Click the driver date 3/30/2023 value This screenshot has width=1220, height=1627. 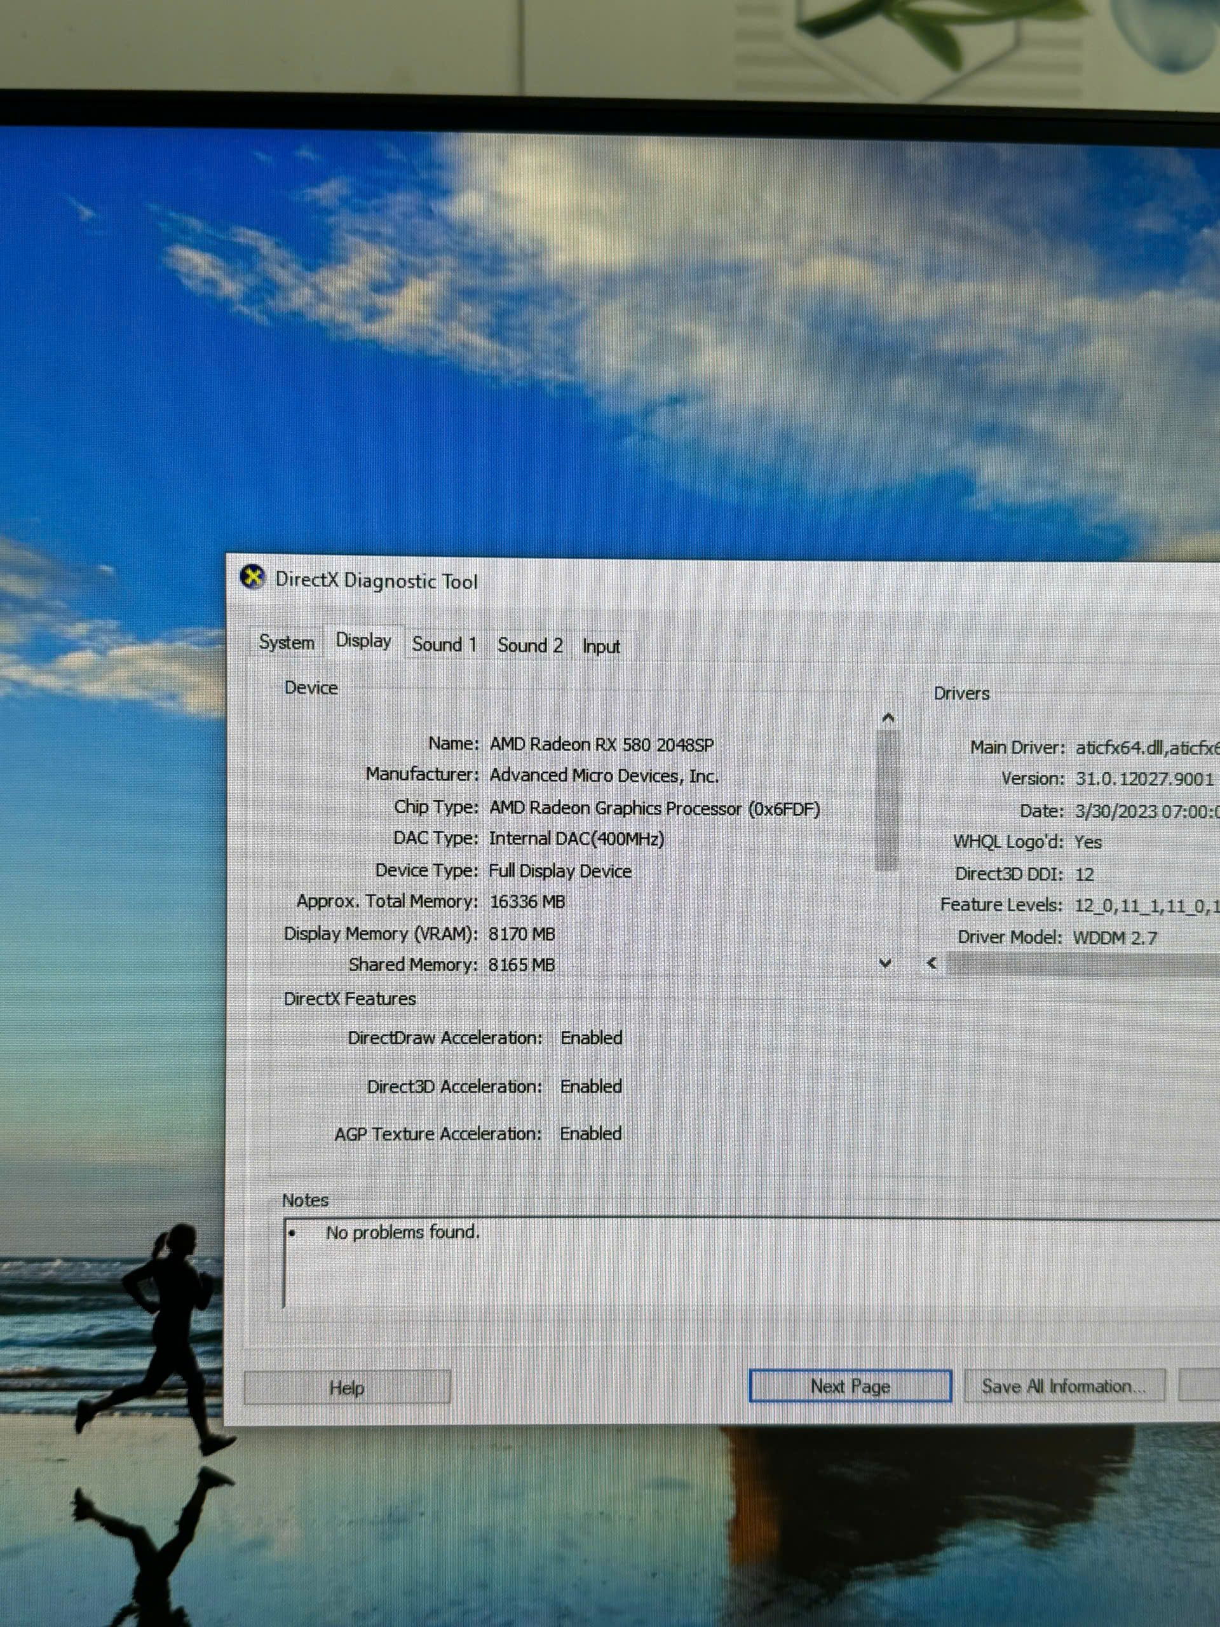[x=1147, y=812]
